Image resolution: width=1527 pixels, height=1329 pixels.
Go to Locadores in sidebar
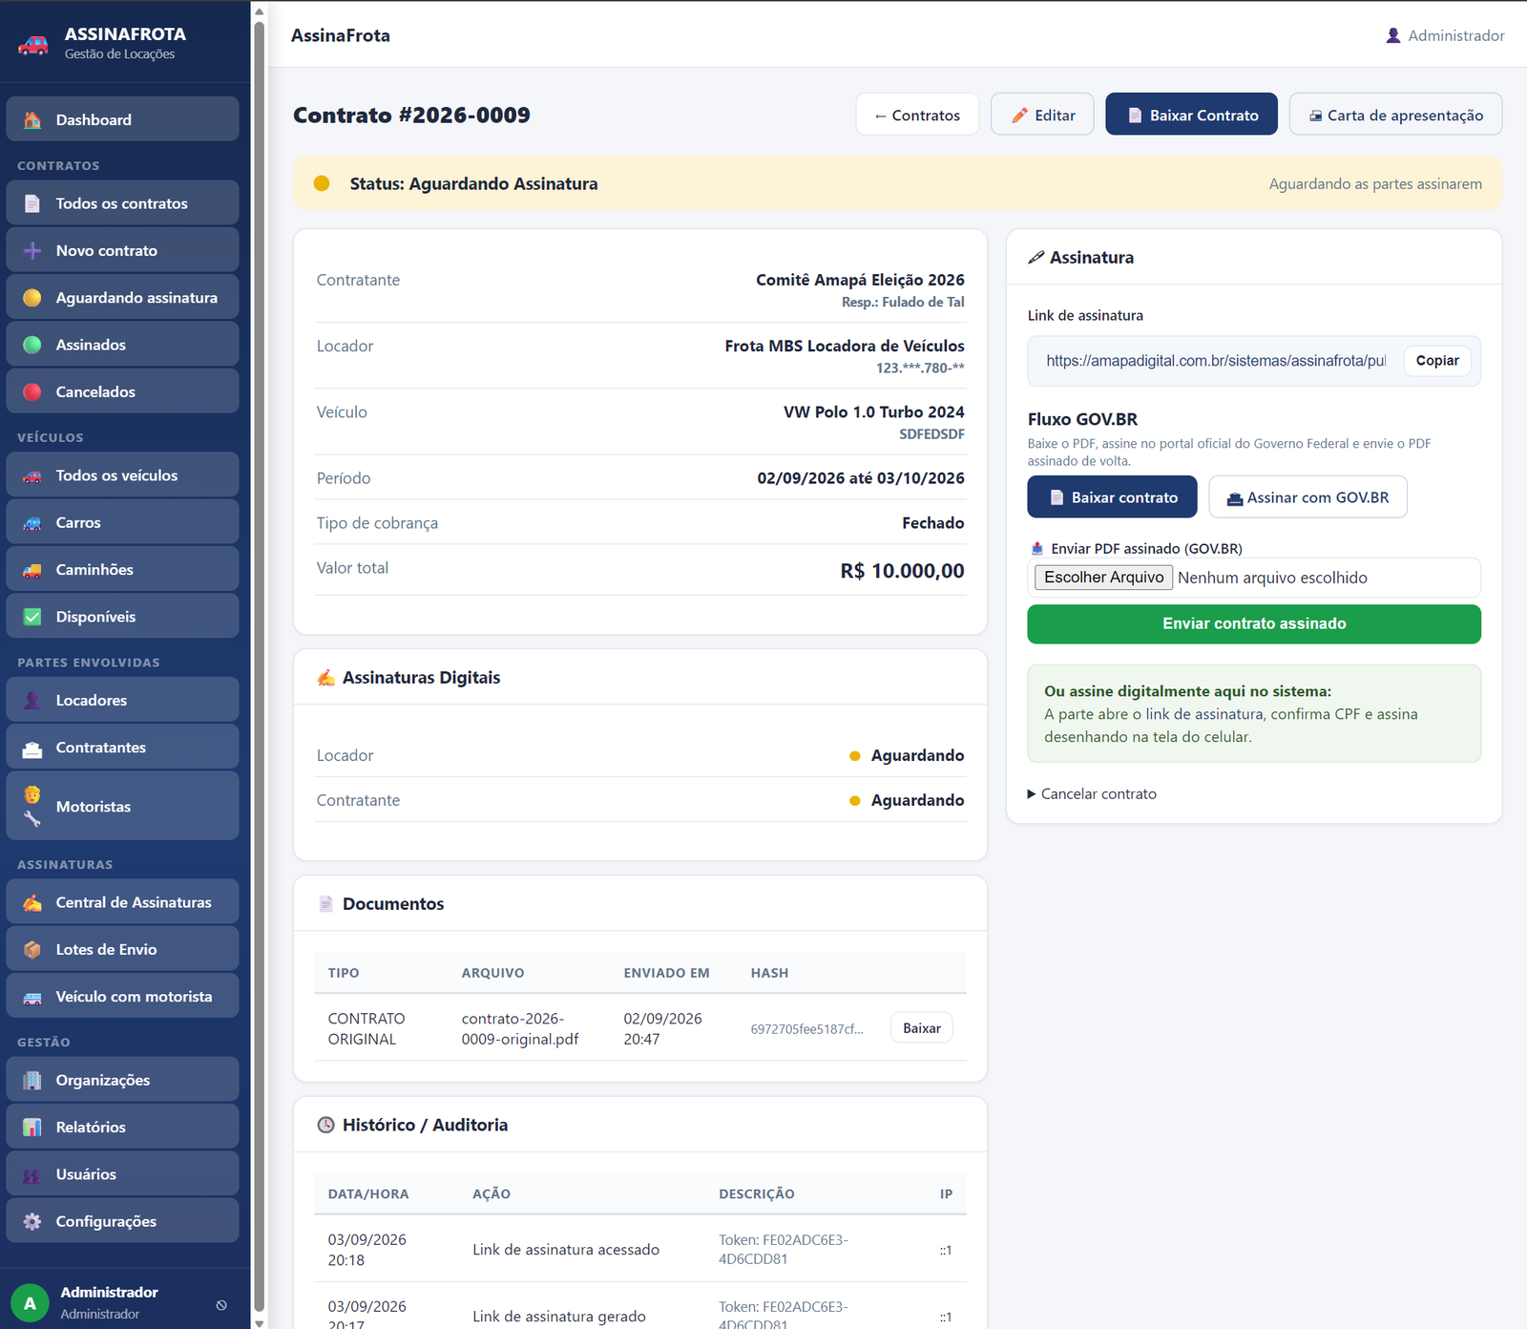click(x=122, y=701)
